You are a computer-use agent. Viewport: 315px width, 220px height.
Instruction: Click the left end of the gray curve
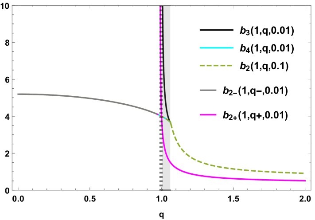click(18, 94)
